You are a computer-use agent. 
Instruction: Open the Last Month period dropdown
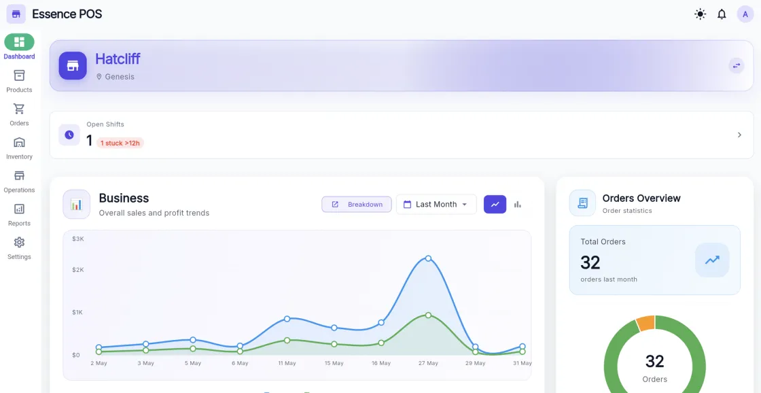coord(436,205)
